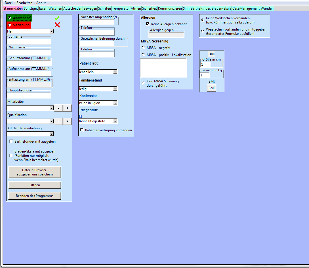Click Datei in Browser ausgeben button

tap(35, 172)
